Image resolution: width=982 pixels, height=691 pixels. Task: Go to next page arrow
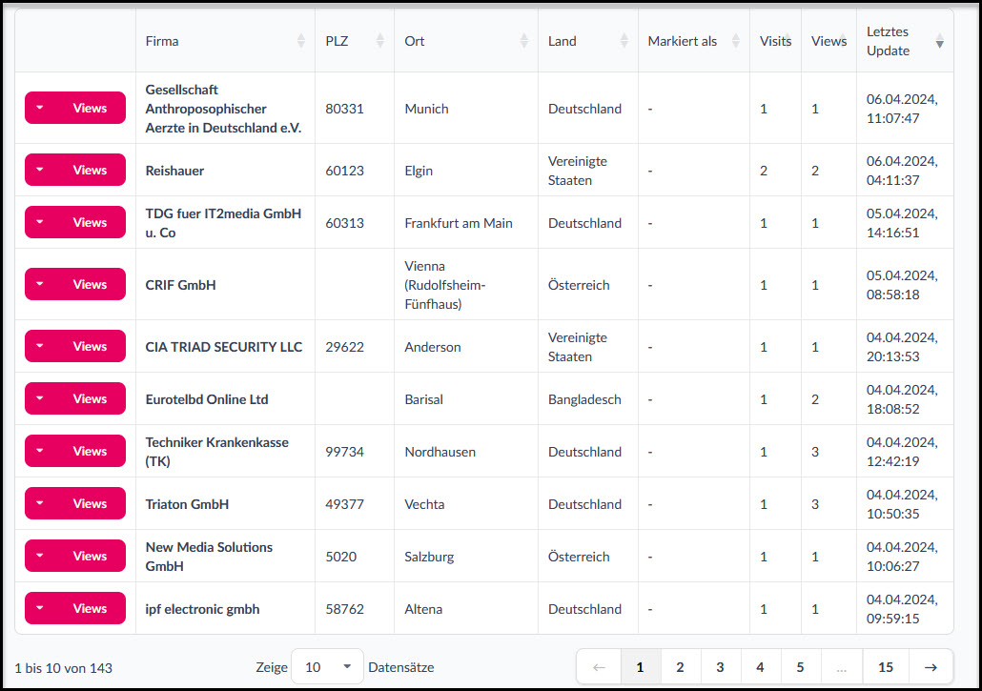pyautogui.click(x=931, y=667)
